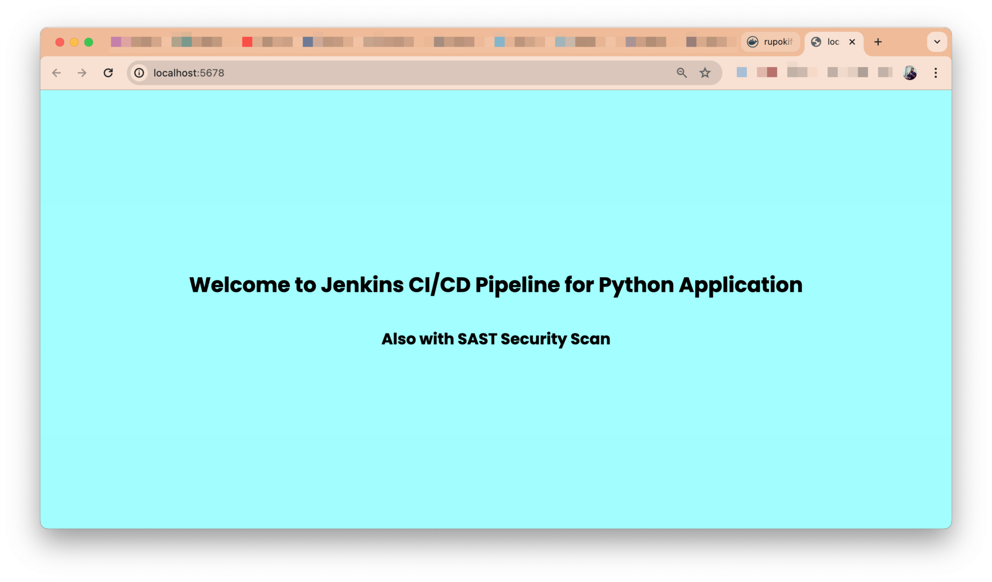Click the Welcome to Jenkins CI/CD heading

[496, 285]
